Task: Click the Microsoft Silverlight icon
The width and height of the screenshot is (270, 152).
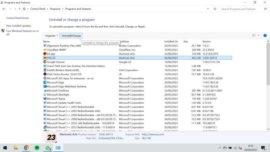Action: pyautogui.click(x=45, y=95)
